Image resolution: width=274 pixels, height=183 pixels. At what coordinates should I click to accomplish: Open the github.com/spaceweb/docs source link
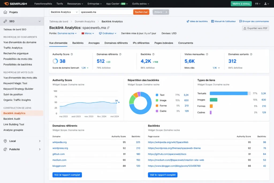click(x=167, y=154)
